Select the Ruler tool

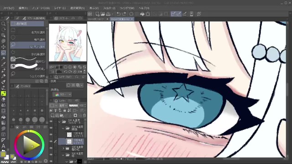point(3,140)
